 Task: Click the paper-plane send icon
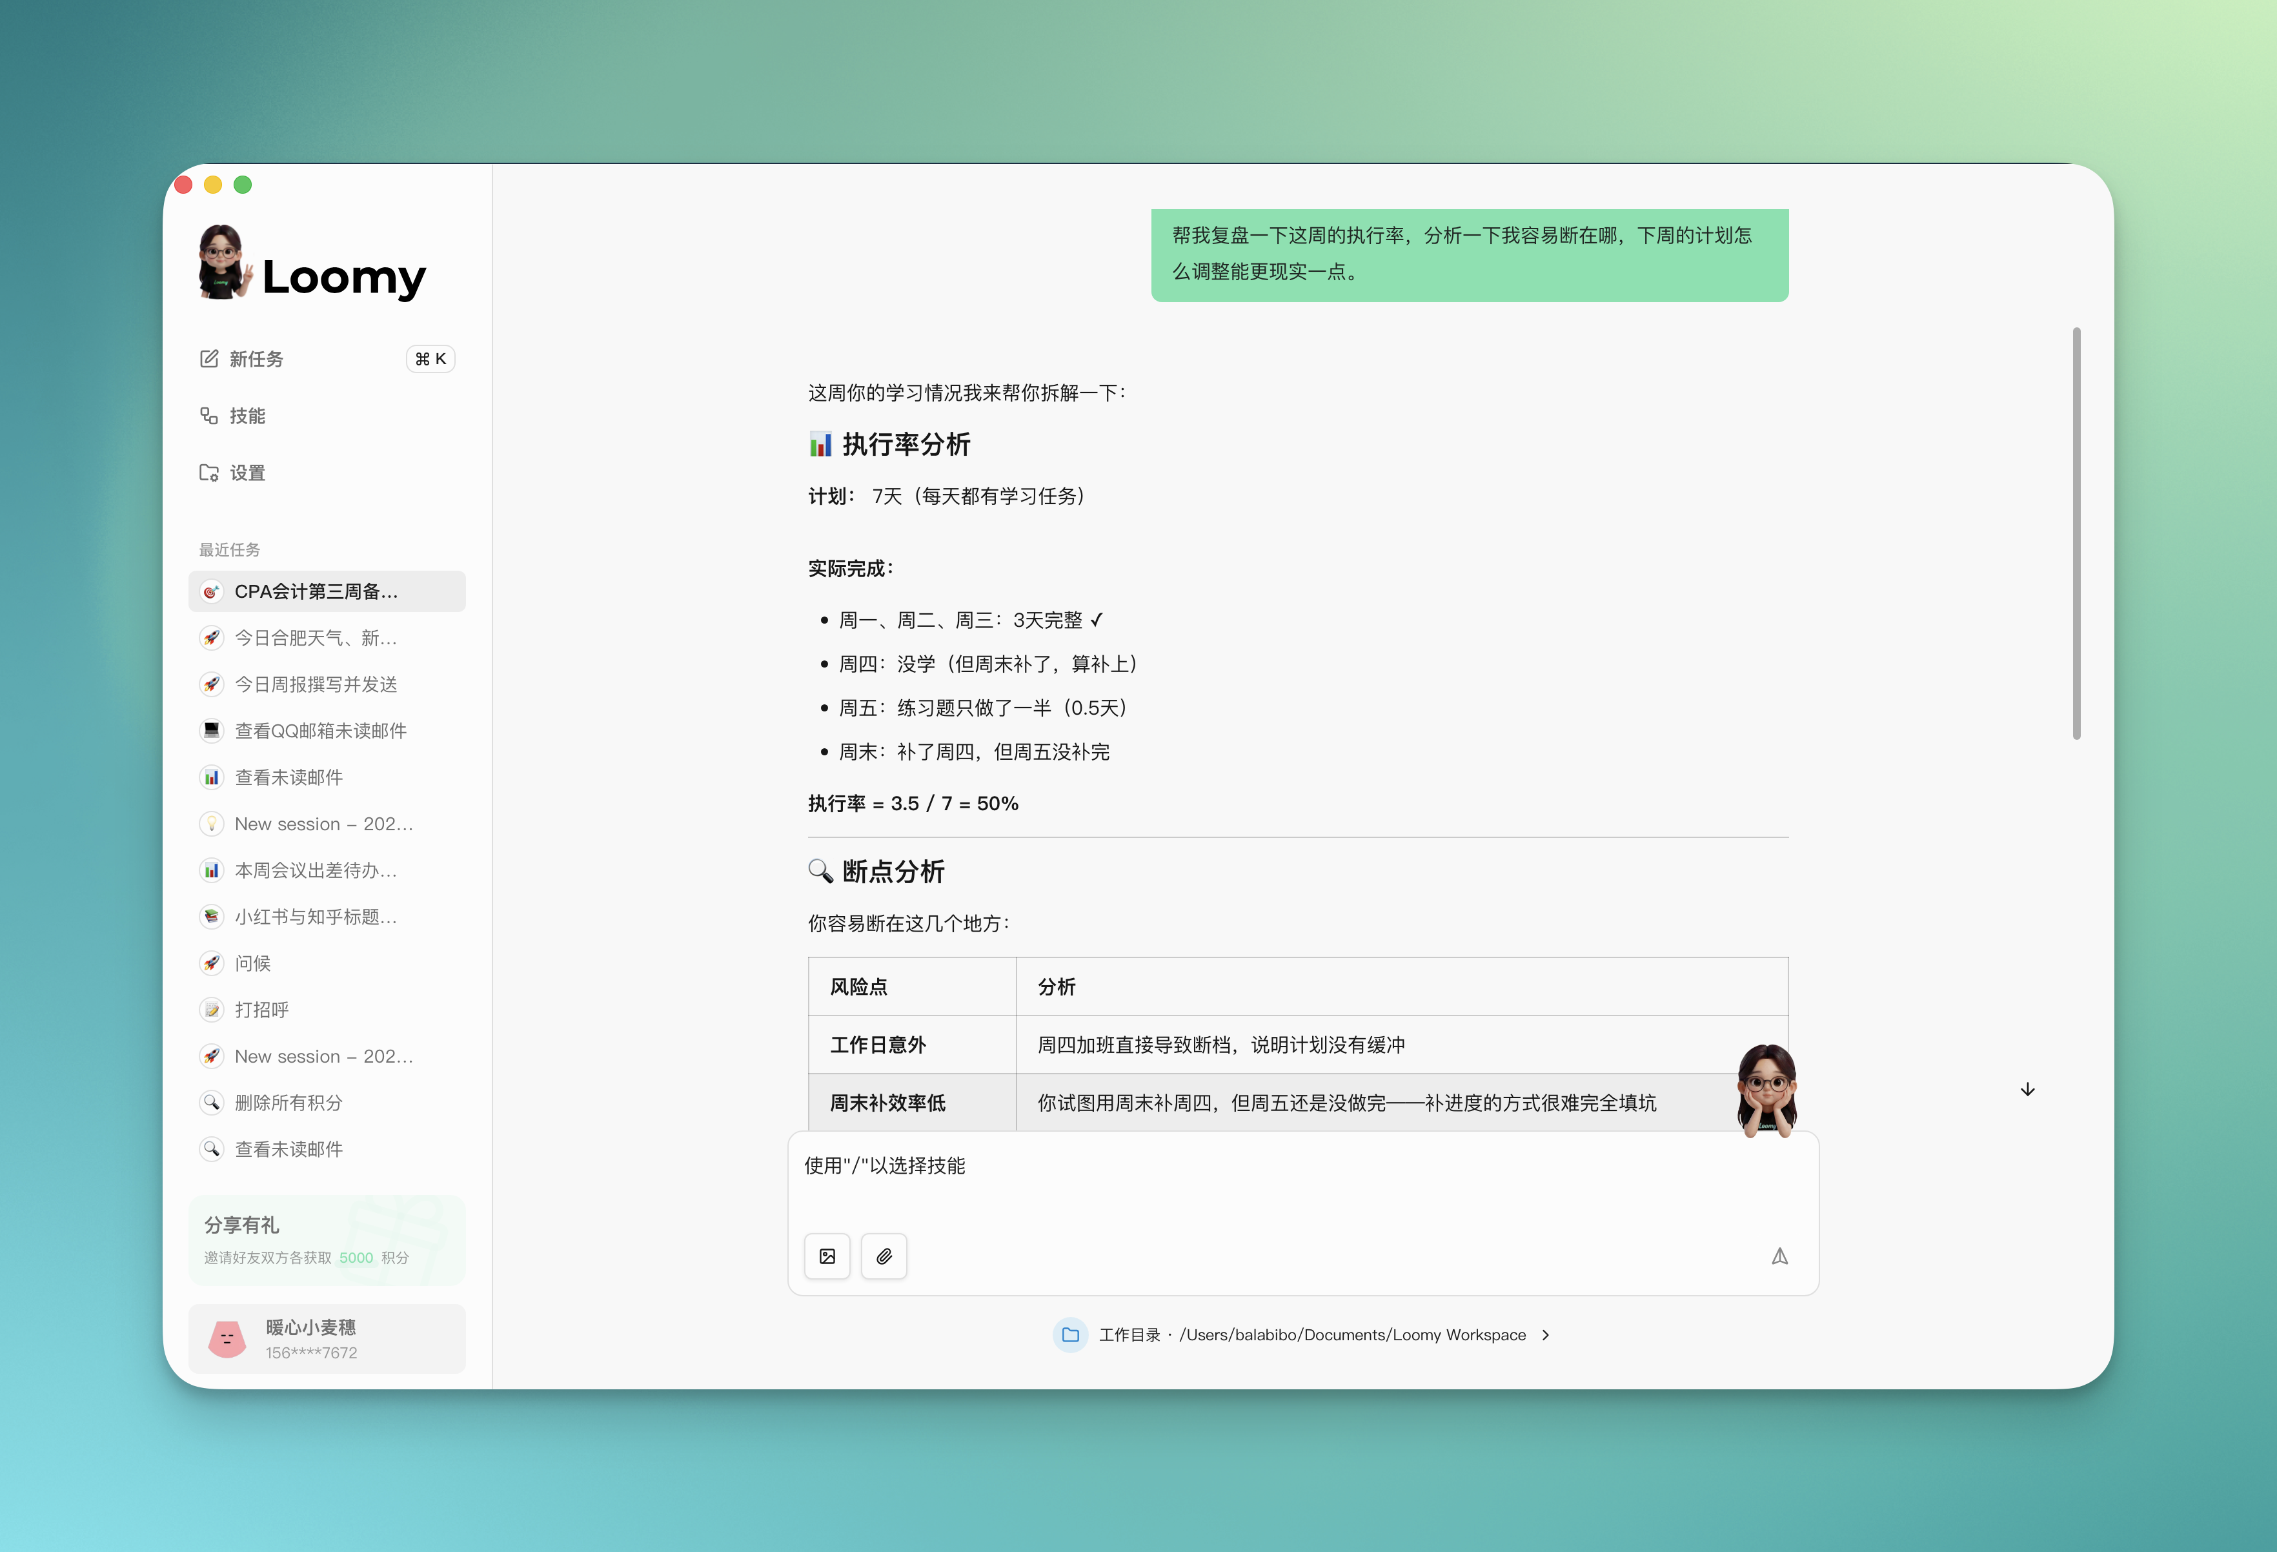click(1780, 1255)
